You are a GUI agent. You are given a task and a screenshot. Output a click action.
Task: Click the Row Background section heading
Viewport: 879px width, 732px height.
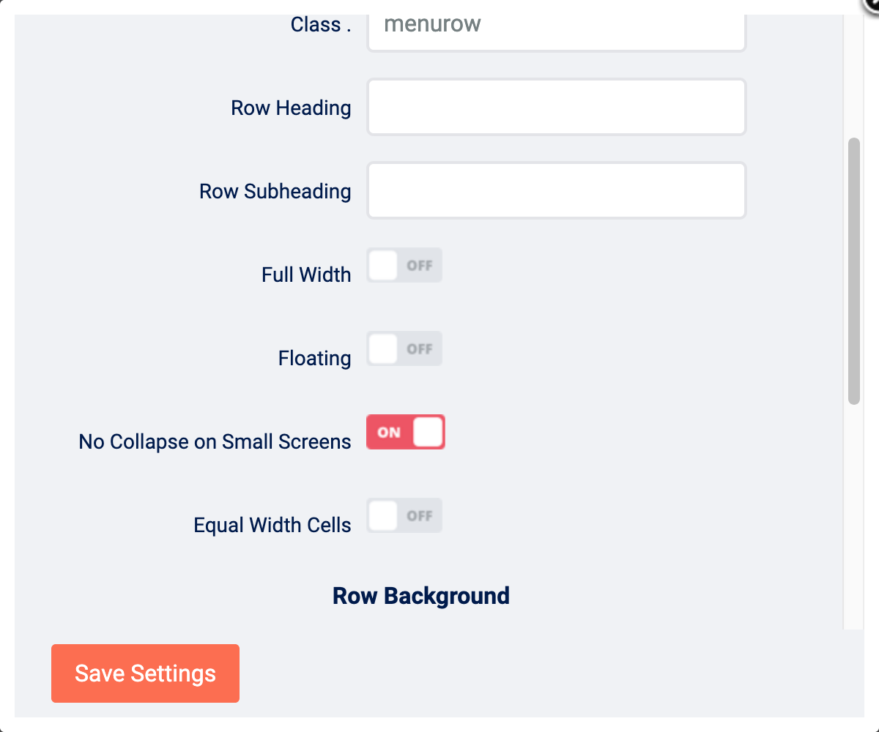point(421,596)
